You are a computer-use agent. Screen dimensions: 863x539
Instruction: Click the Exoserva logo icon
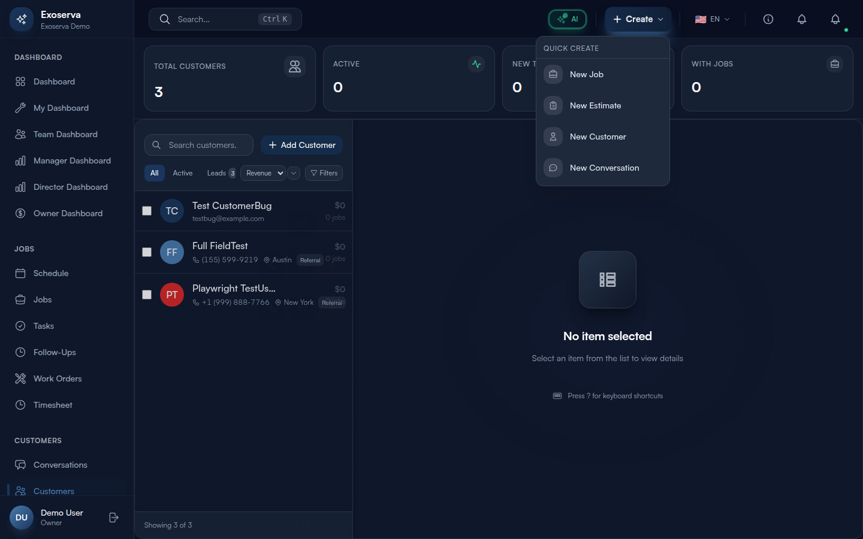coord(22,19)
